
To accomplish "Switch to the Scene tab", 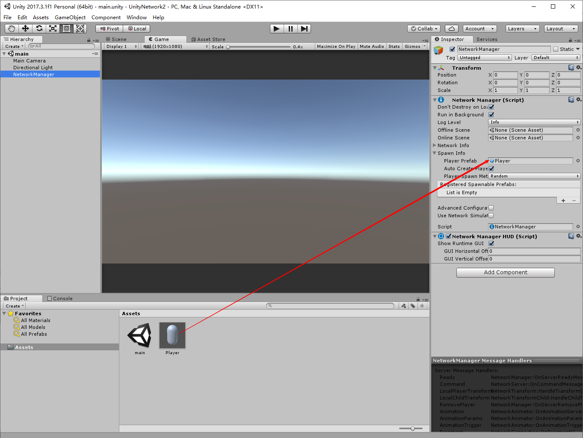I will (116, 39).
